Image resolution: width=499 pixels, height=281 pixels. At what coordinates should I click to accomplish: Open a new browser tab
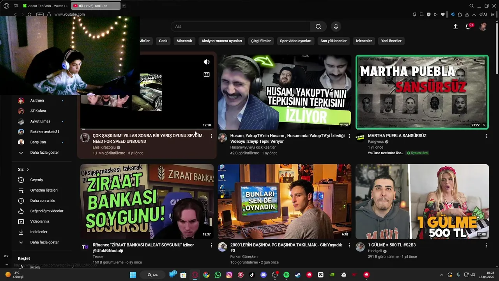click(124, 6)
